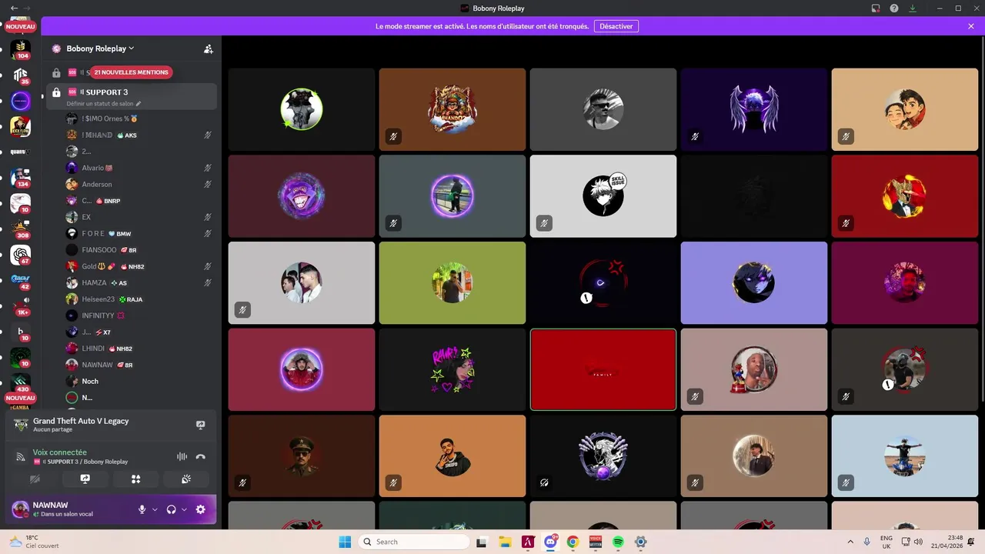The height and width of the screenshot is (554, 985).
Task: Select the olive green avatar tile
Action: (x=452, y=283)
